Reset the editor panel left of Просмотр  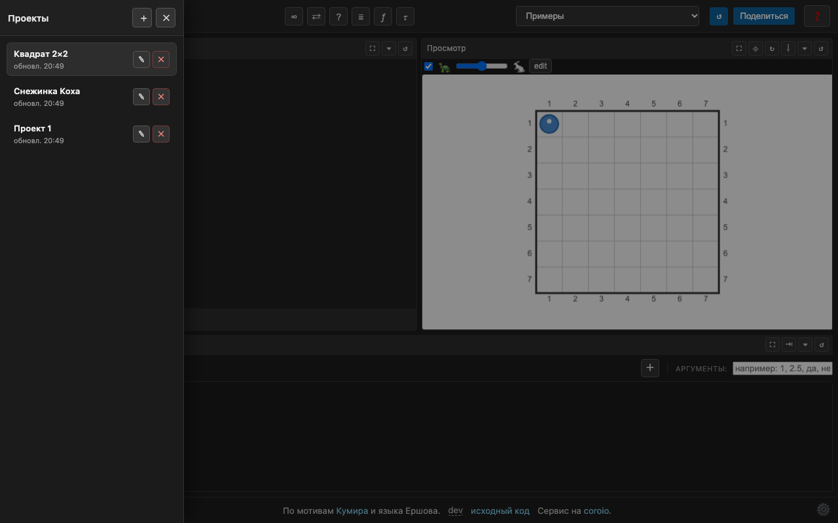[x=405, y=48]
